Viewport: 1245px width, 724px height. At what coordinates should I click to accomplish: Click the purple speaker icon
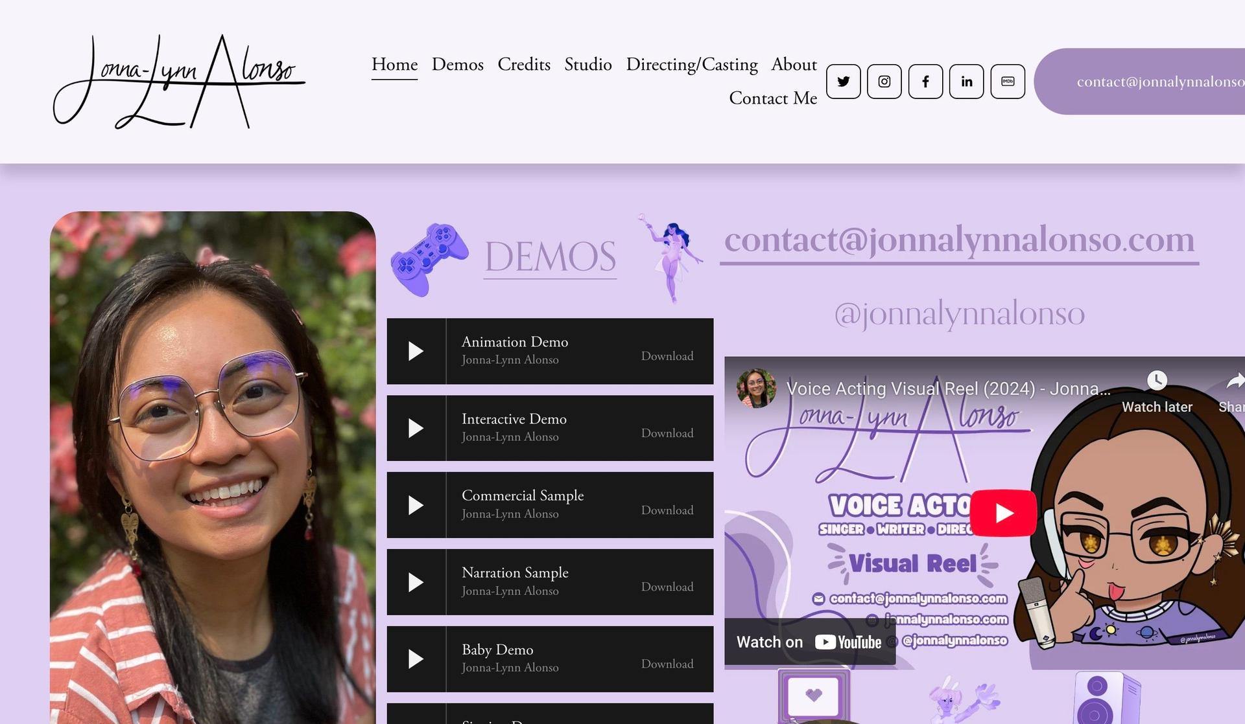click(x=1107, y=697)
